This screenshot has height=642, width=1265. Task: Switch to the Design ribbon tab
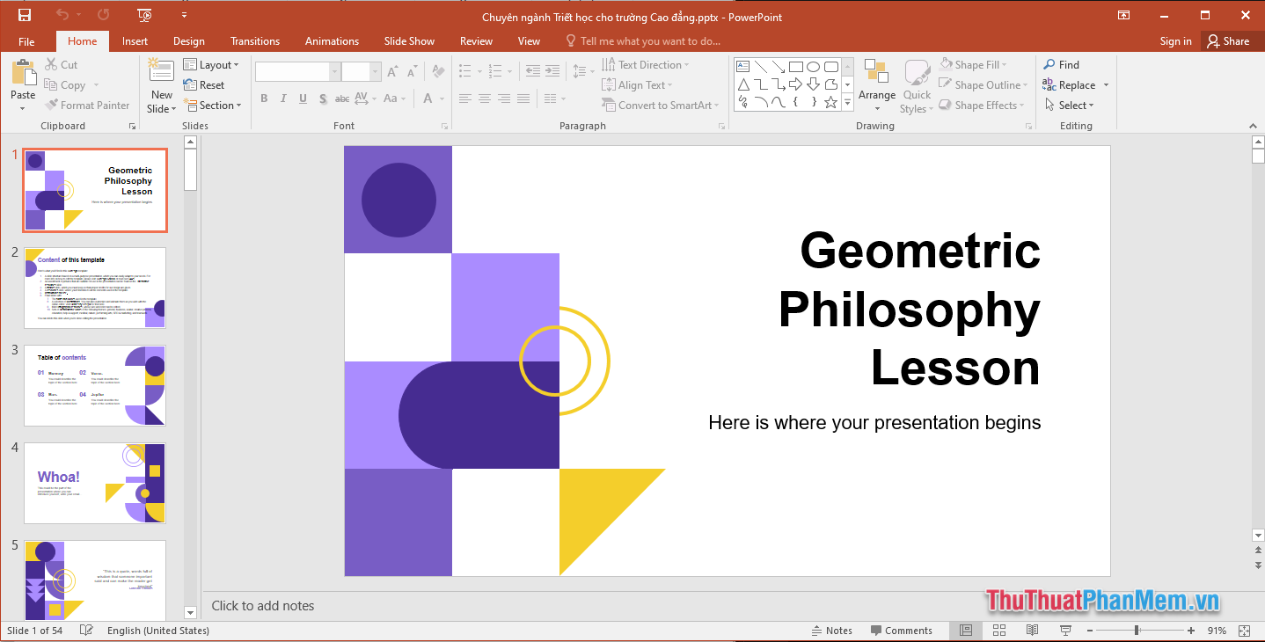(x=188, y=40)
